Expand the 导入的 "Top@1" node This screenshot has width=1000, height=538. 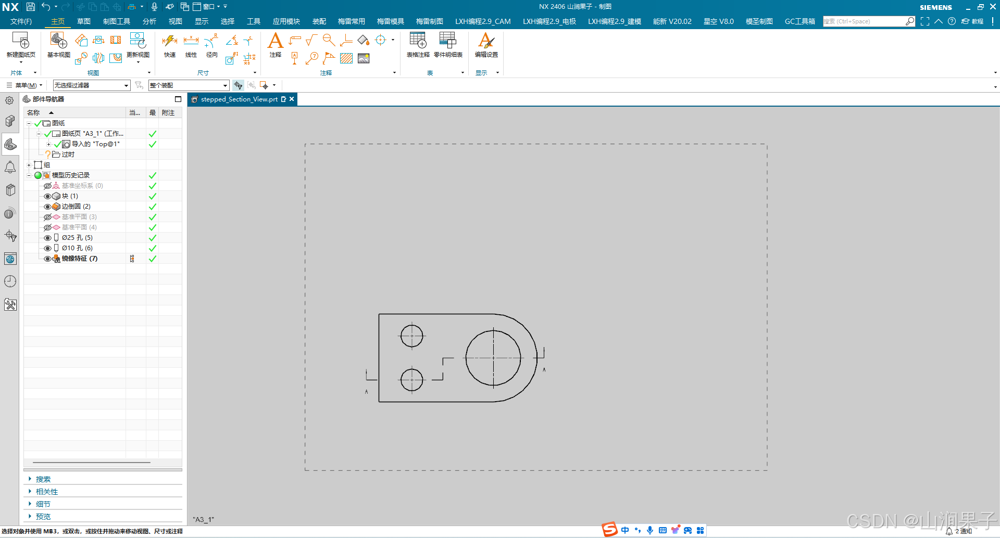49,144
